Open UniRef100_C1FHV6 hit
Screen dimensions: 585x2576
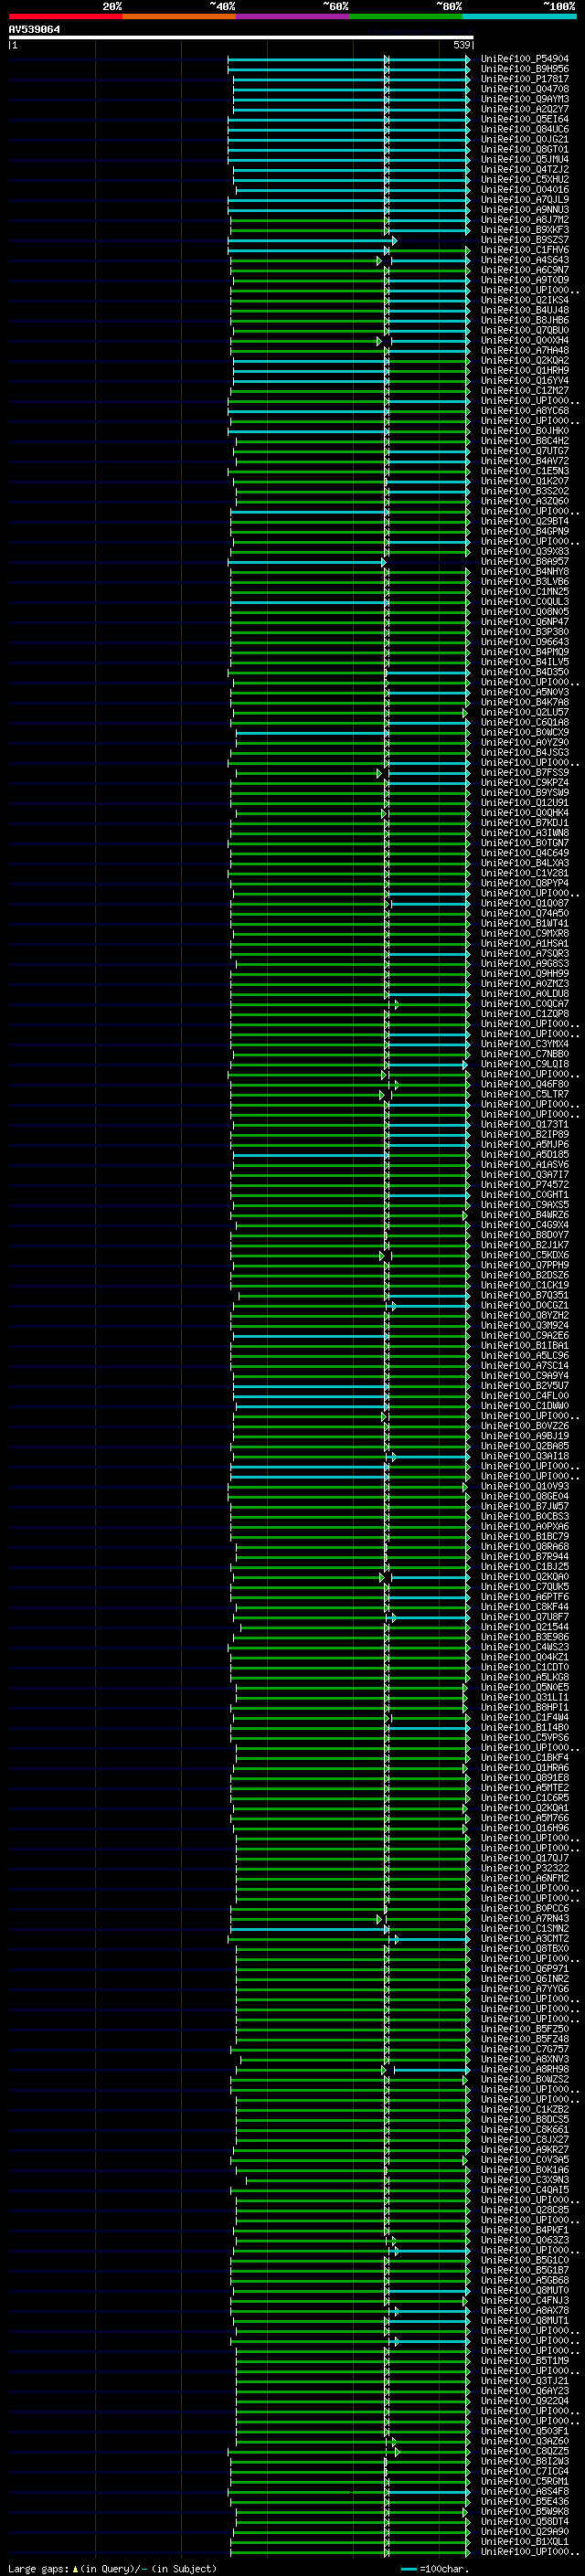click(x=525, y=250)
